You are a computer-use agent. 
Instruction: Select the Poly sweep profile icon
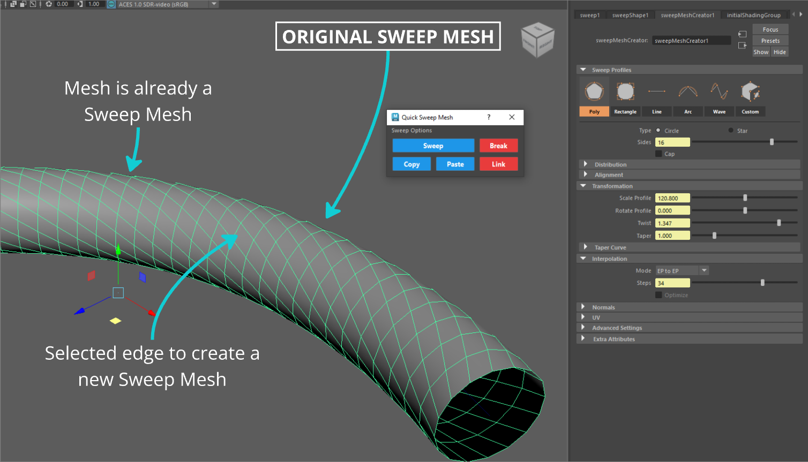click(x=594, y=92)
